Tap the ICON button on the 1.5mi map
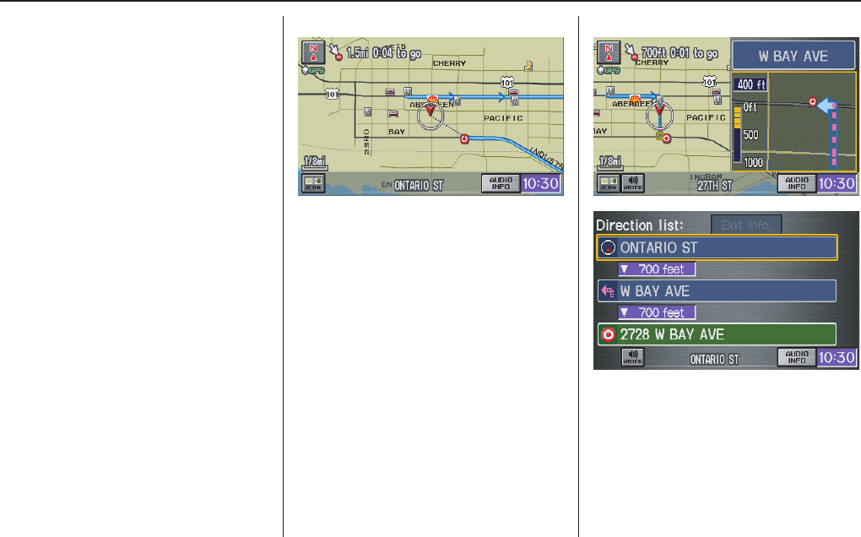 313,183
